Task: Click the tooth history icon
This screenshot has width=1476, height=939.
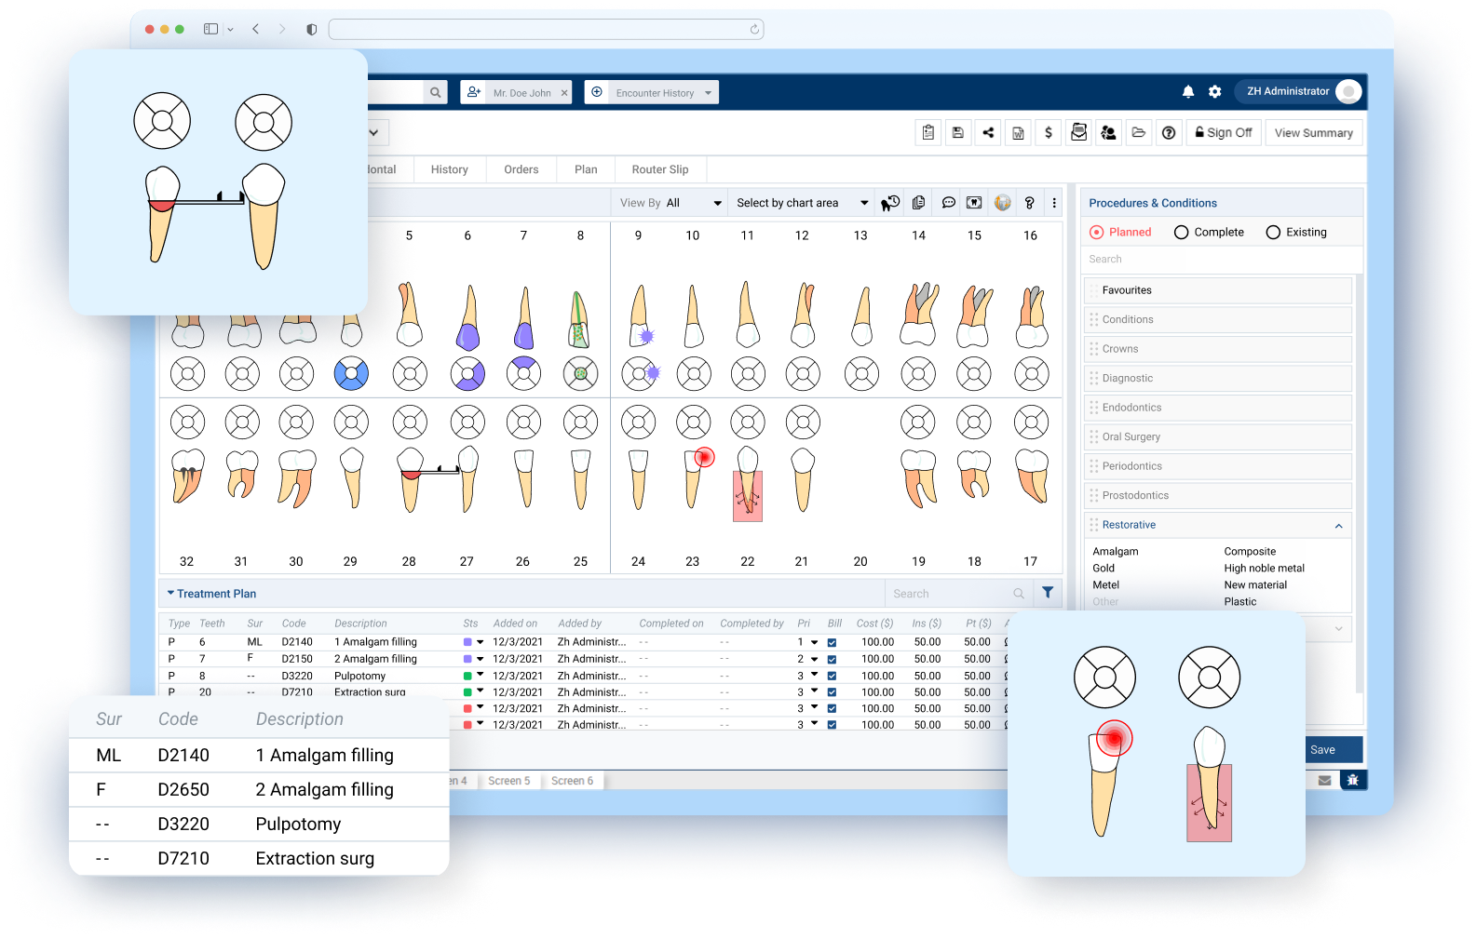Action: (x=890, y=203)
